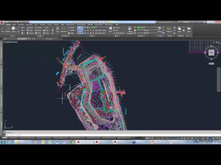Open the lineweight ByLayer dropdown

point(147,30)
